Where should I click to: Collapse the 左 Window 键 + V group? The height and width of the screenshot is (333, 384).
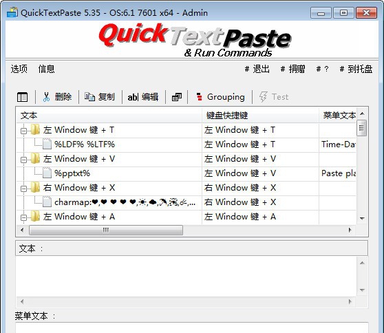pos(24,160)
